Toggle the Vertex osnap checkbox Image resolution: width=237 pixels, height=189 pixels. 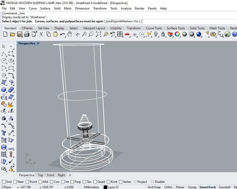point(121,182)
